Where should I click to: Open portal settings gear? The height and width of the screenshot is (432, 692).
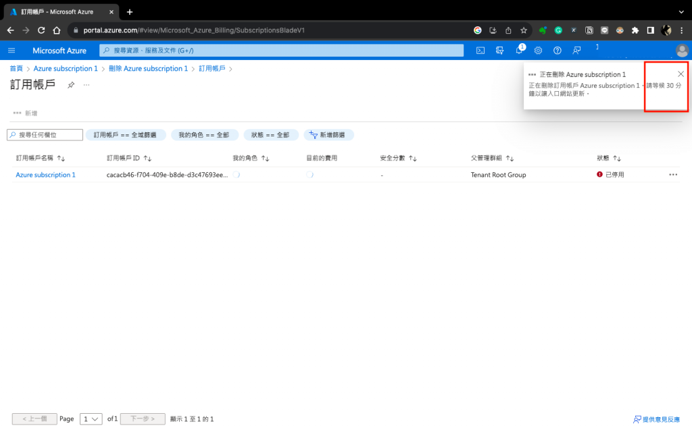click(538, 50)
